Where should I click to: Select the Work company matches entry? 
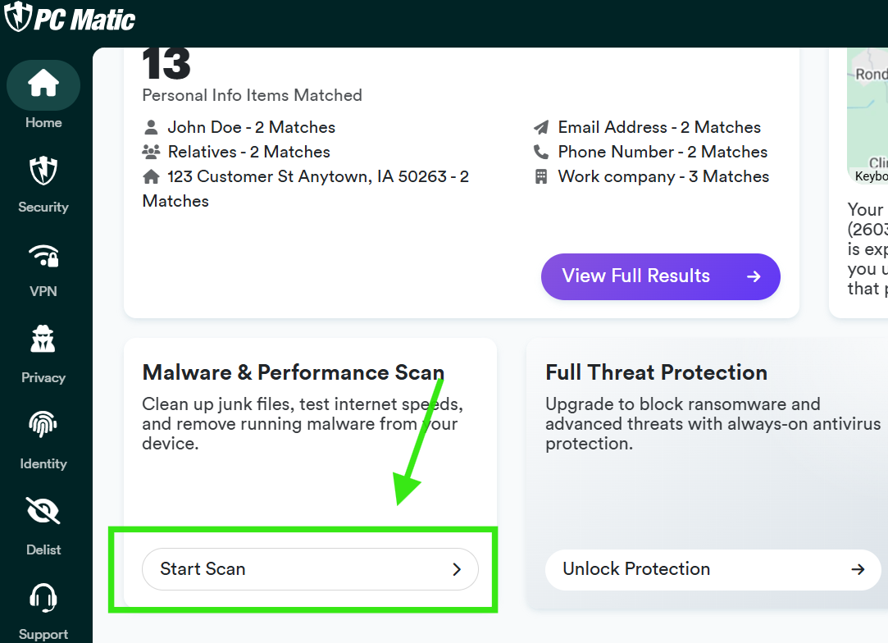(651, 176)
